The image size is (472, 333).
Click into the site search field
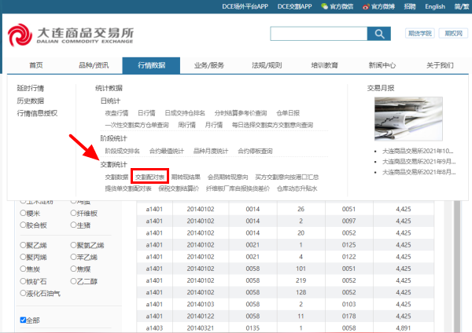pos(319,34)
